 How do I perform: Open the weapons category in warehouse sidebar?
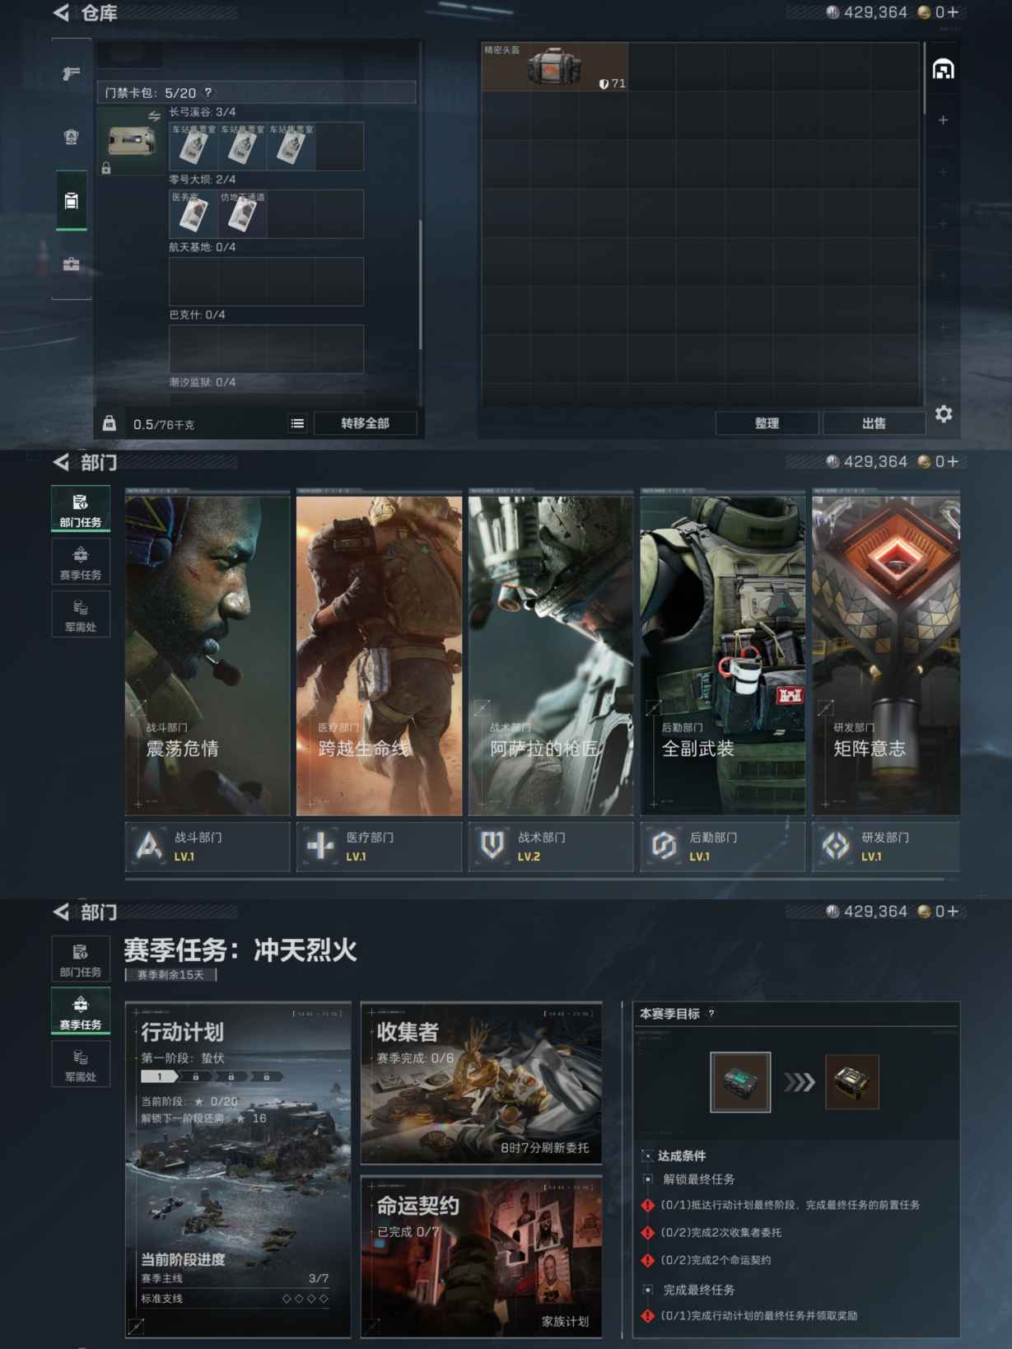click(72, 74)
